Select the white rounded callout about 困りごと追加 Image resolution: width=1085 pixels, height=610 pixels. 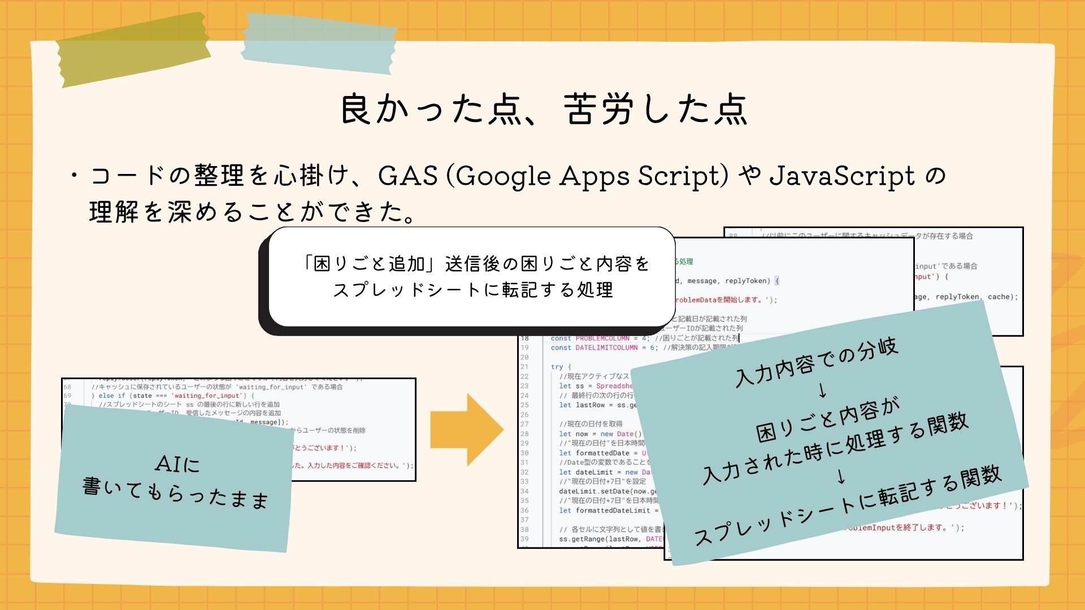(472, 277)
